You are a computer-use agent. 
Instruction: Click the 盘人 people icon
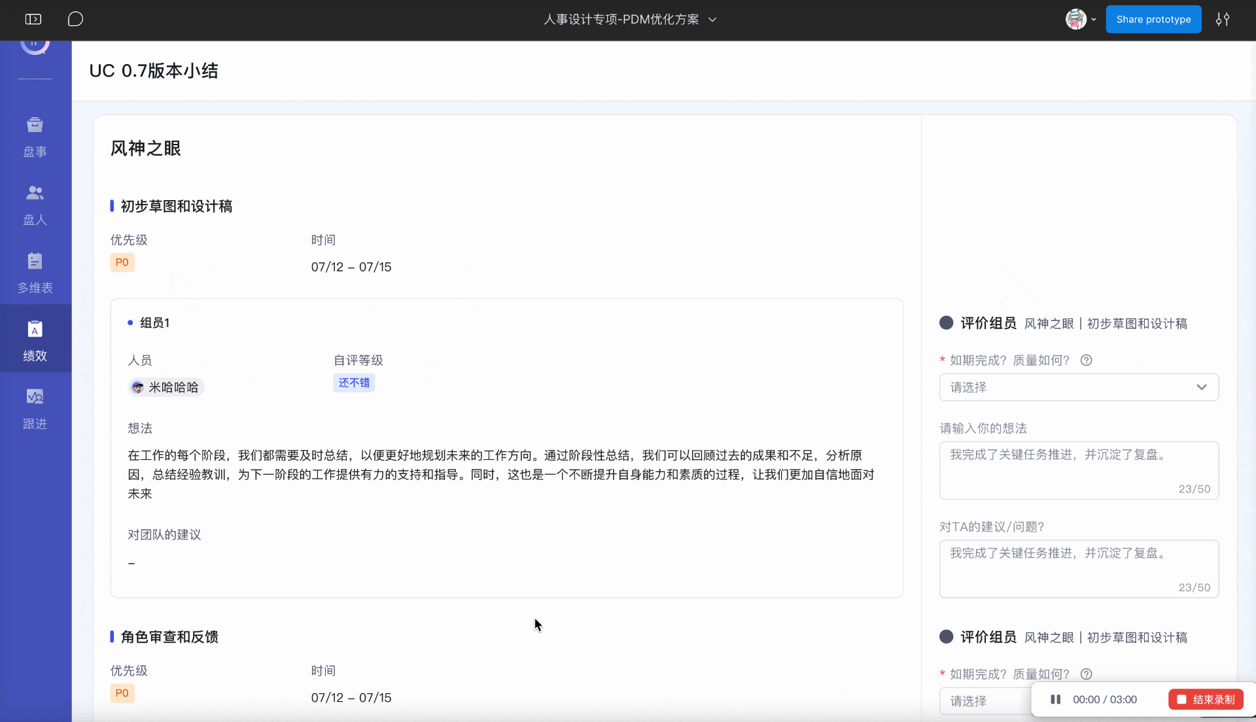coord(35,192)
